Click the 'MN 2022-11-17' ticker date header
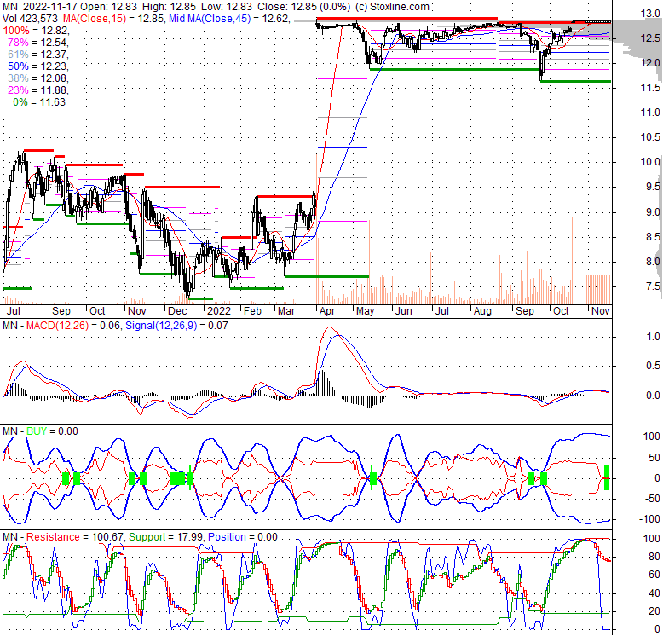Screen dimensions: 663x636 click(x=40, y=7)
